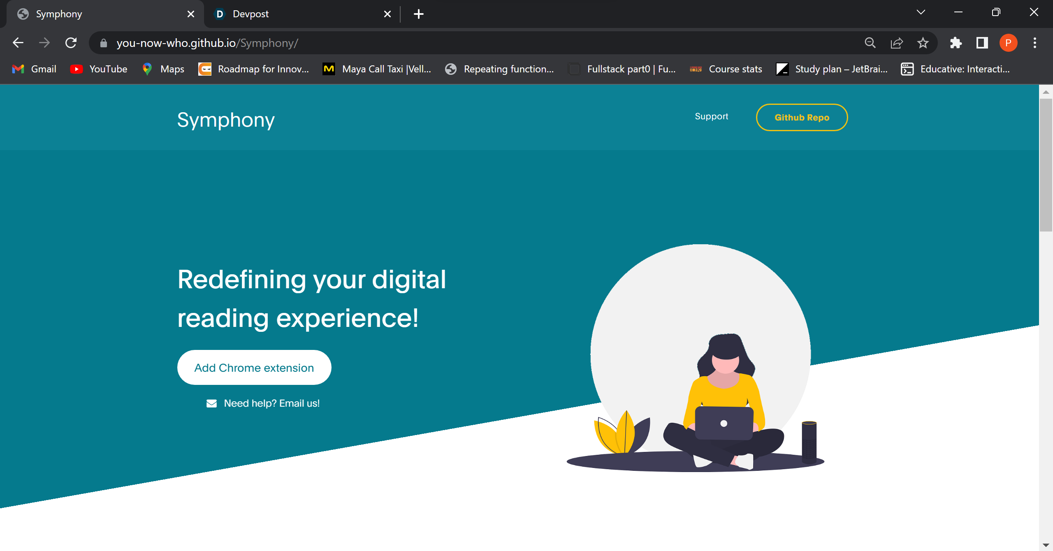Expand the tab search dropdown chevron
This screenshot has height=551, width=1053.
click(921, 12)
